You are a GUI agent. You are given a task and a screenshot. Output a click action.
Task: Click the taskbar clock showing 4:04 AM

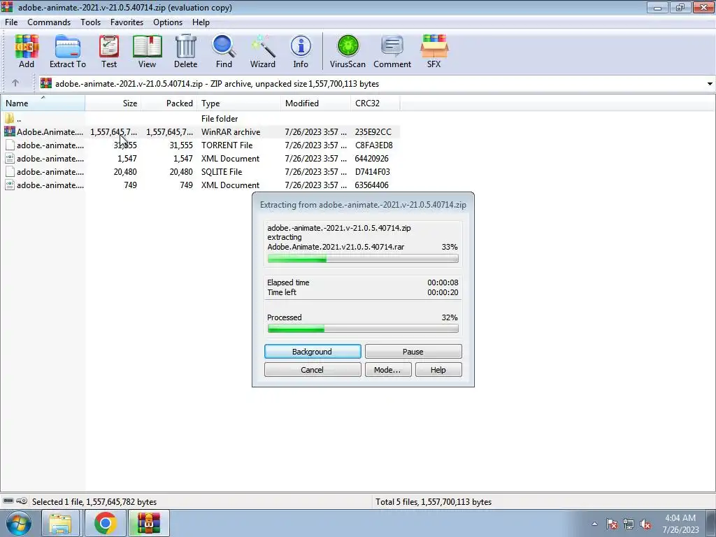click(x=680, y=524)
